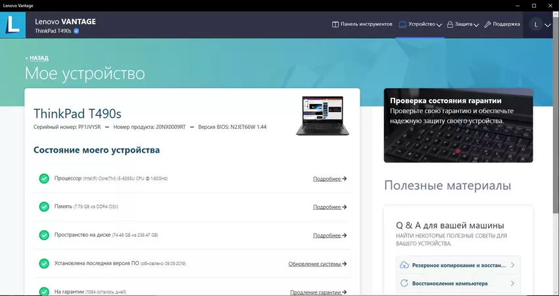
Task: Go back using the НАЗАД link
Action: tap(38, 58)
